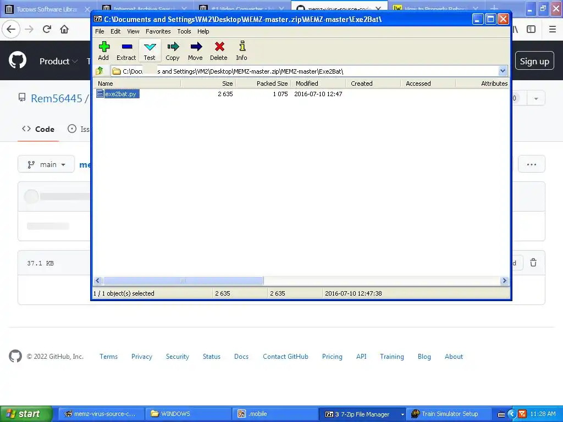Open Security footer link
Viewport: 563px width, 422px height.
[x=178, y=357]
